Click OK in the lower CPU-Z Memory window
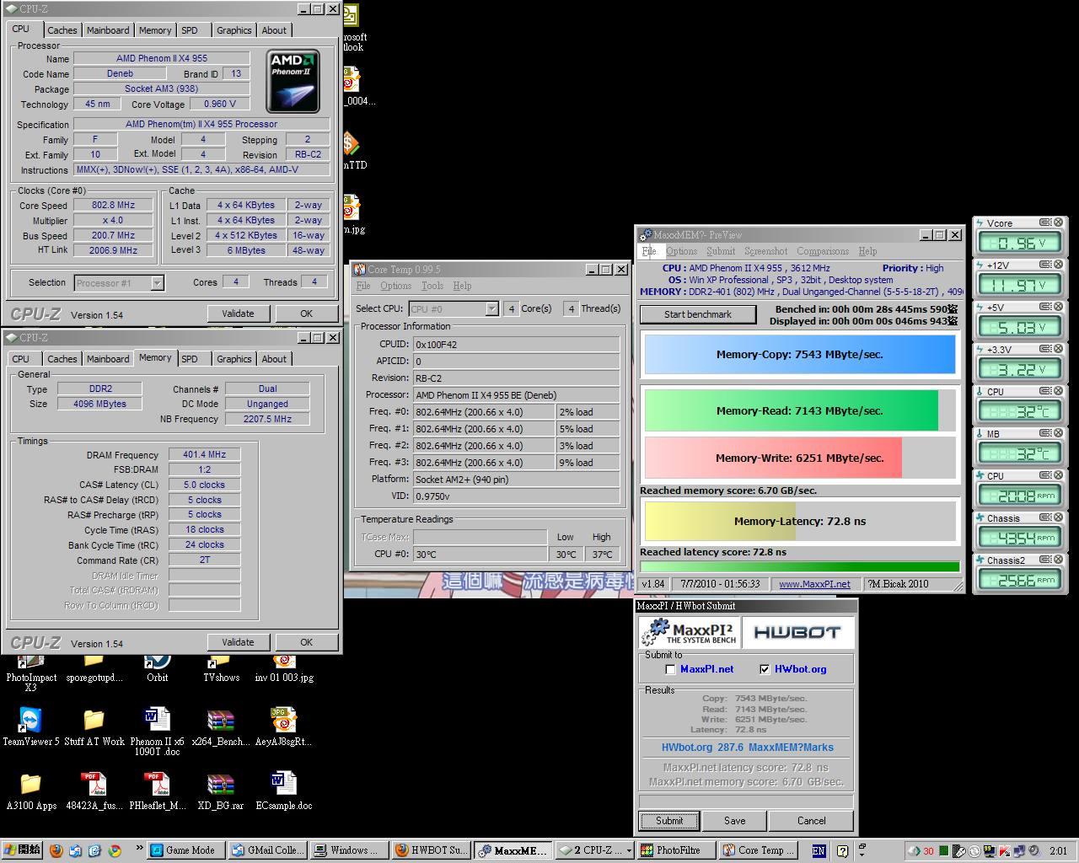The image size is (1079, 863). (306, 642)
